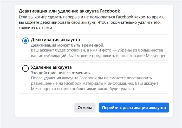Viewport: 182px width, 128px height.
Task: Click the word "Messenger" in deactivation description
Action: click(156, 56)
